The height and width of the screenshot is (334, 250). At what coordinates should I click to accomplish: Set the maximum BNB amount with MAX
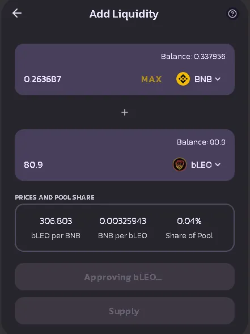[151, 79]
